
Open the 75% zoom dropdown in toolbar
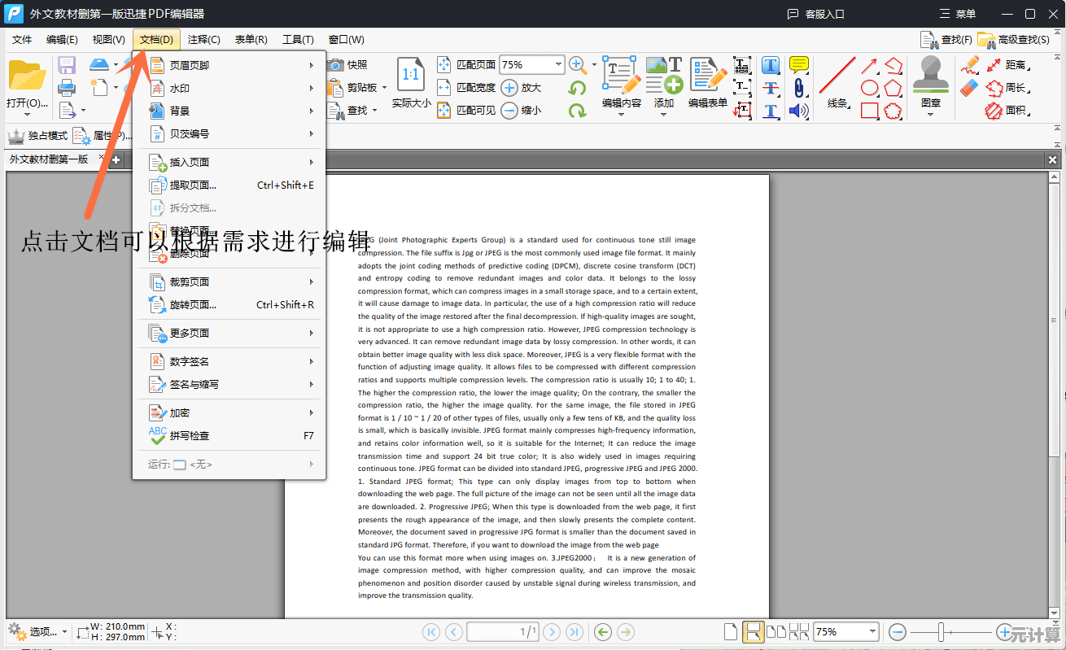tap(558, 64)
